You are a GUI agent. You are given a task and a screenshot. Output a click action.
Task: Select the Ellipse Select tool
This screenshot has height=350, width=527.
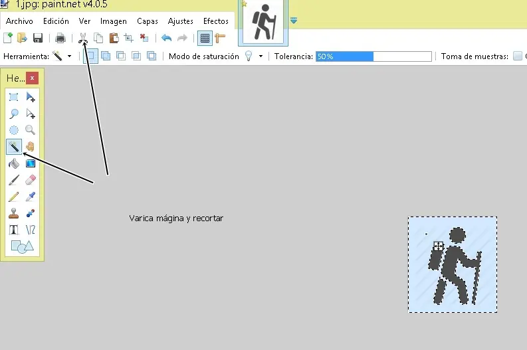coord(13,130)
